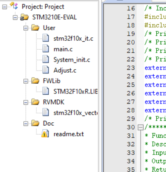Screen dimensions: 166x172
Task: Click the stm32f10x_vector file icon
Action: click(x=46, y=113)
